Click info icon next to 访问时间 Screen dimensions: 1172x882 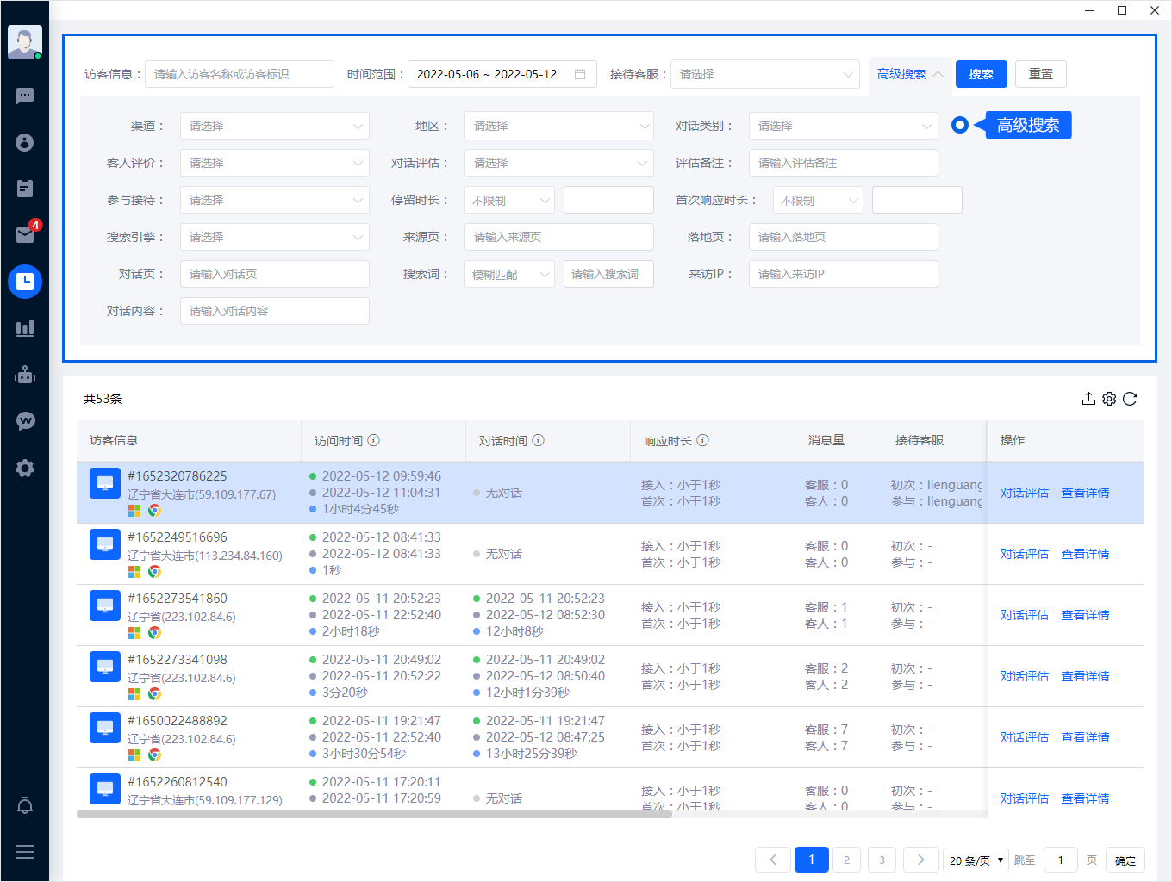coord(374,440)
